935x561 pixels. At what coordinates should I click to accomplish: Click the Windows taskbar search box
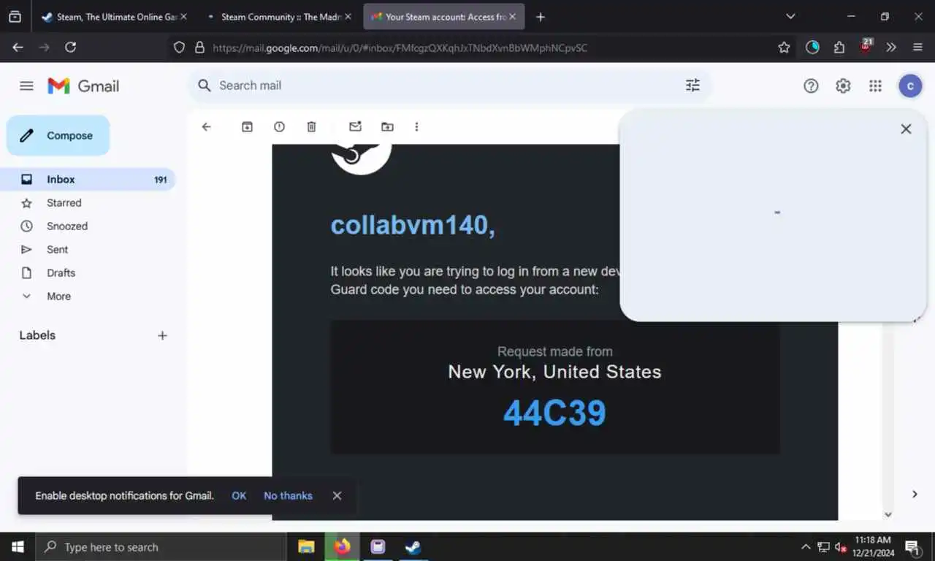(x=161, y=547)
